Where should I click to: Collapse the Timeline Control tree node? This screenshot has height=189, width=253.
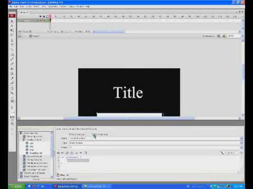(24, 140)
